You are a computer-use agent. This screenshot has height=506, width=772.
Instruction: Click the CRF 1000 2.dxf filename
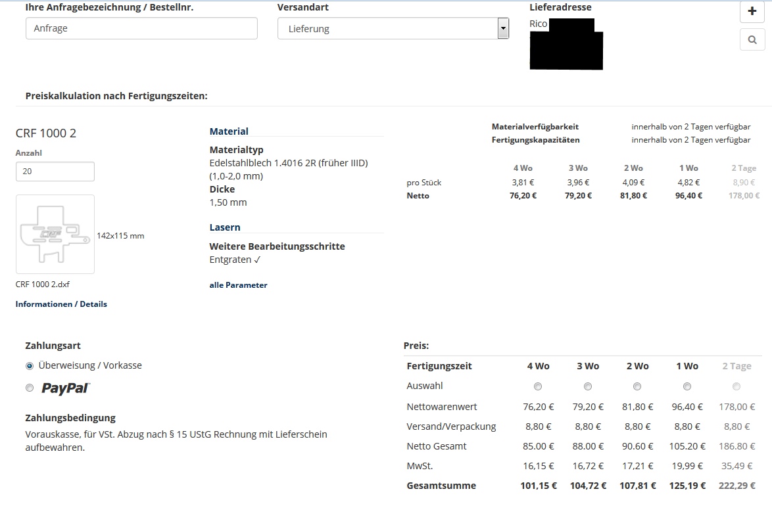tap(43, 285)
